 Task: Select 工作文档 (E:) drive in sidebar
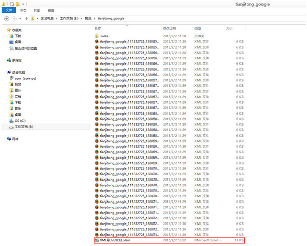[24, 126]
